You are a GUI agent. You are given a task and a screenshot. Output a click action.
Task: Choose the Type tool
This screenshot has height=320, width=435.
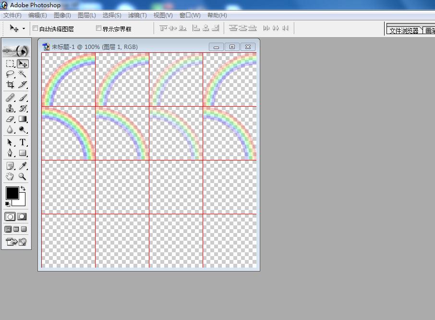coord(23,142)
